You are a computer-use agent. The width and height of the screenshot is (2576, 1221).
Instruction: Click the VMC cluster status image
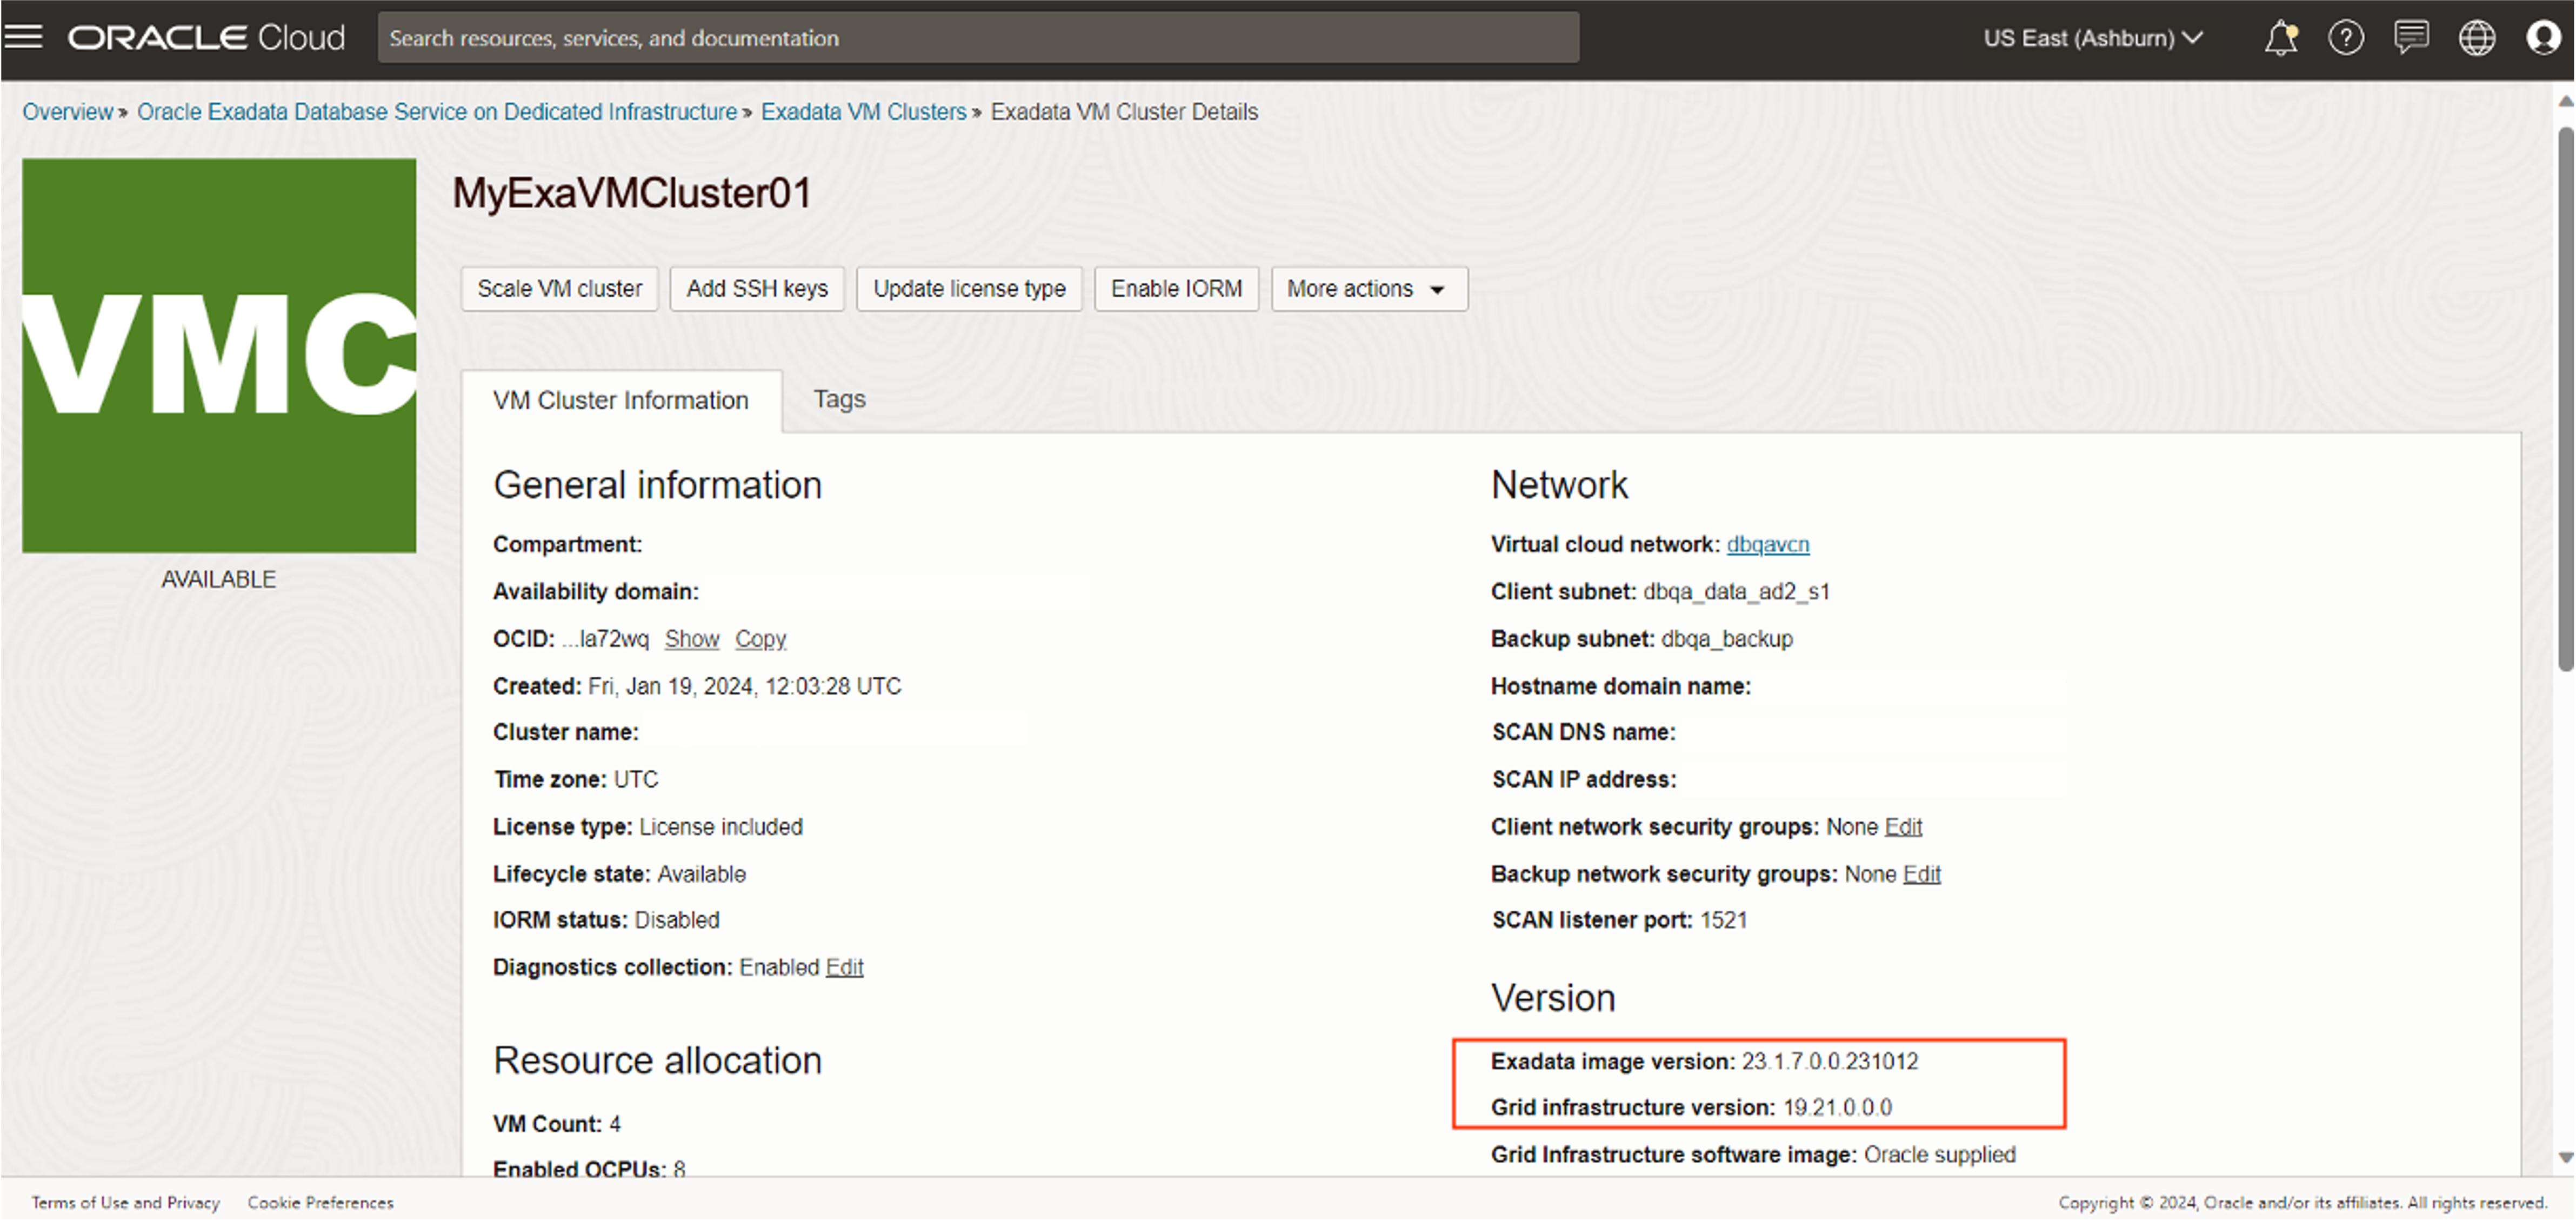coord(219,355)
